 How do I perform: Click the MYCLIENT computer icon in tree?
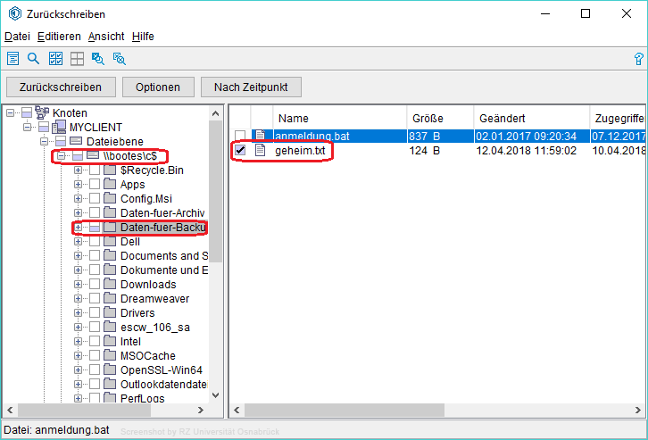click(59, 128)
